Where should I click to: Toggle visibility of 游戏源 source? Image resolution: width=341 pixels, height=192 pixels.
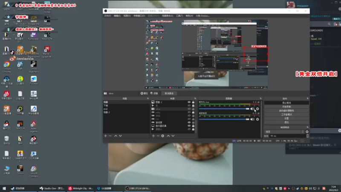coord(189,122)
